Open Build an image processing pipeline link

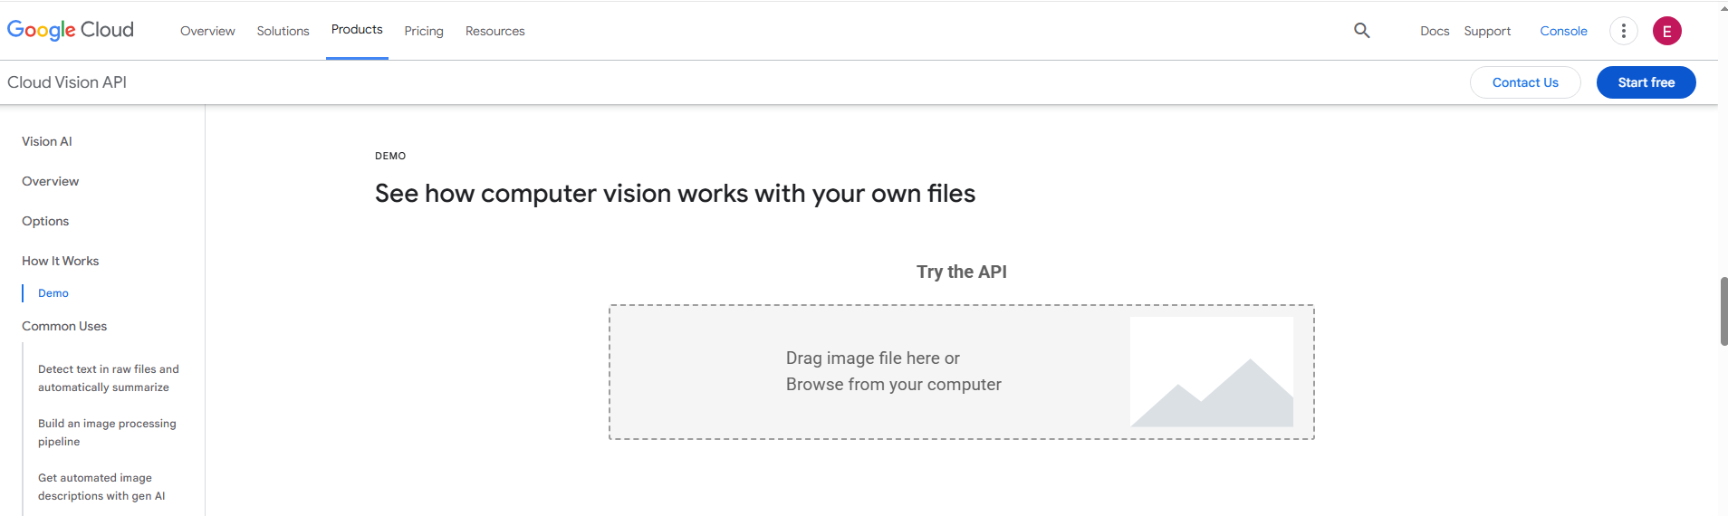coord(107,433)
